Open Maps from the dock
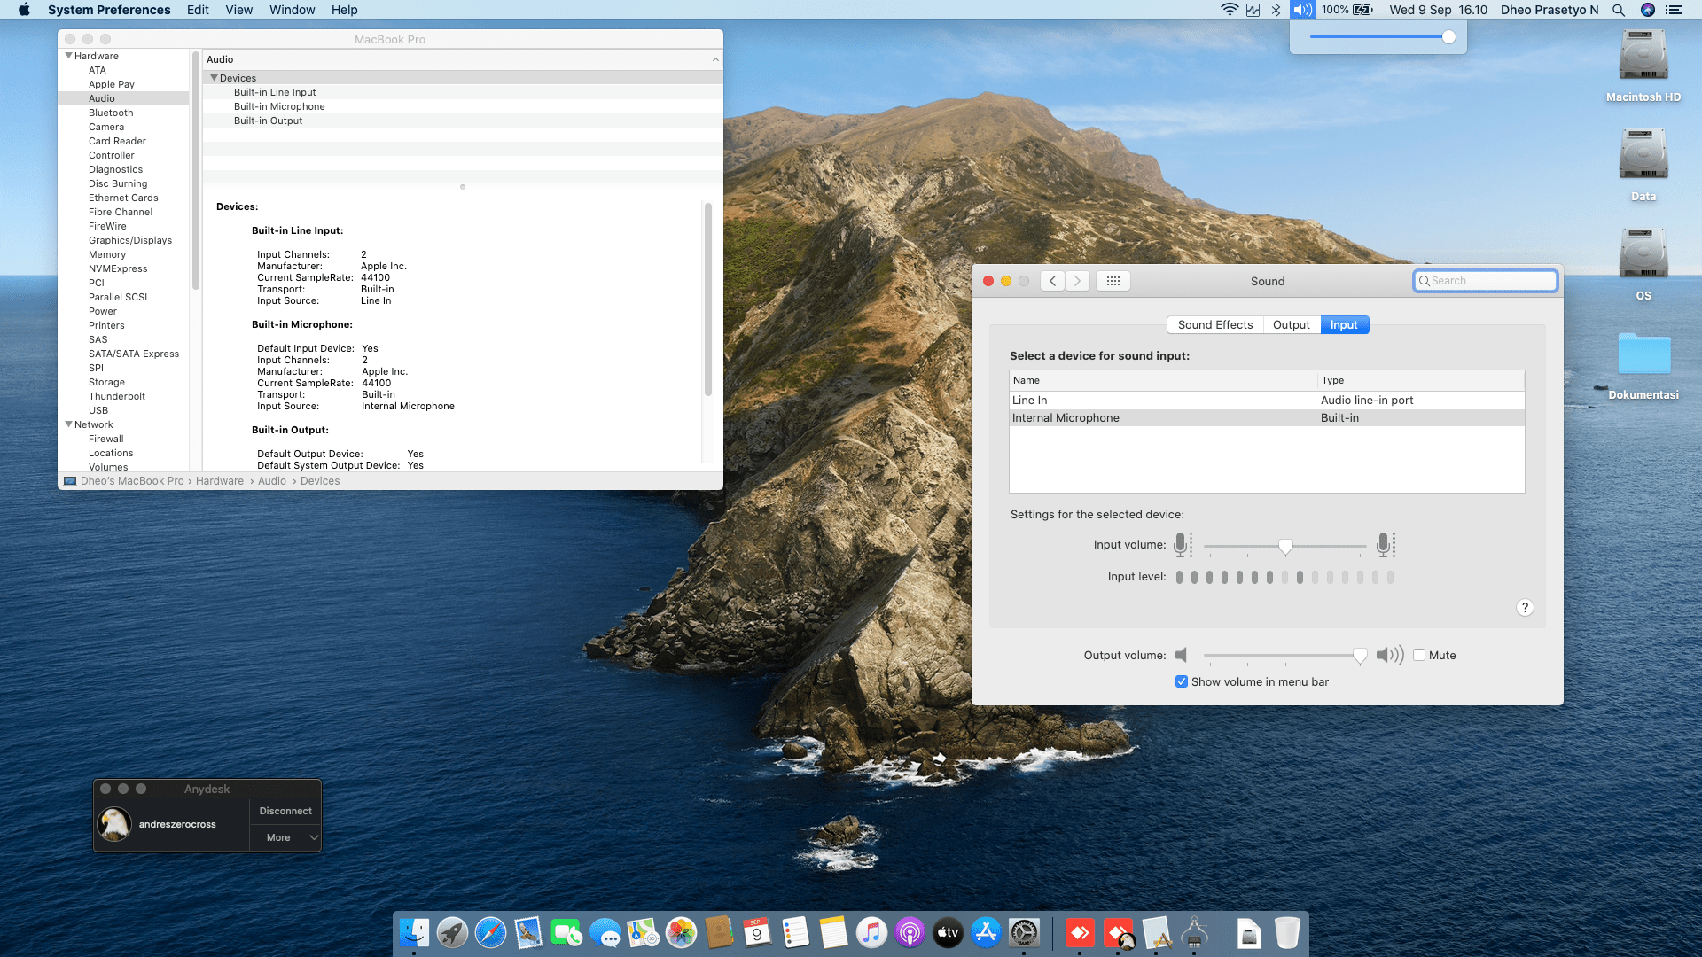This screenshot has width=1702, height=957. [x=643, y=932]
